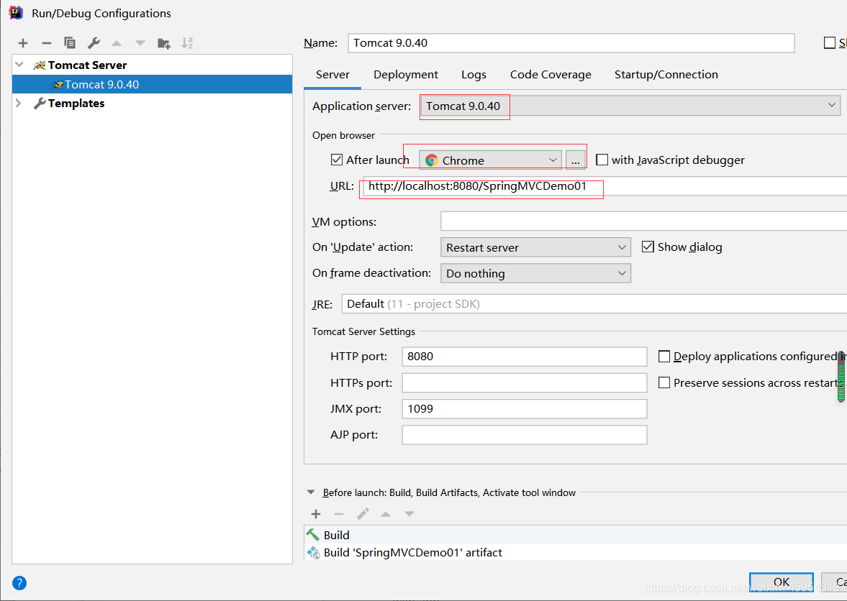Click the HTTPs port field
Screen dimensions: 847x601
[x=525, y=382]
